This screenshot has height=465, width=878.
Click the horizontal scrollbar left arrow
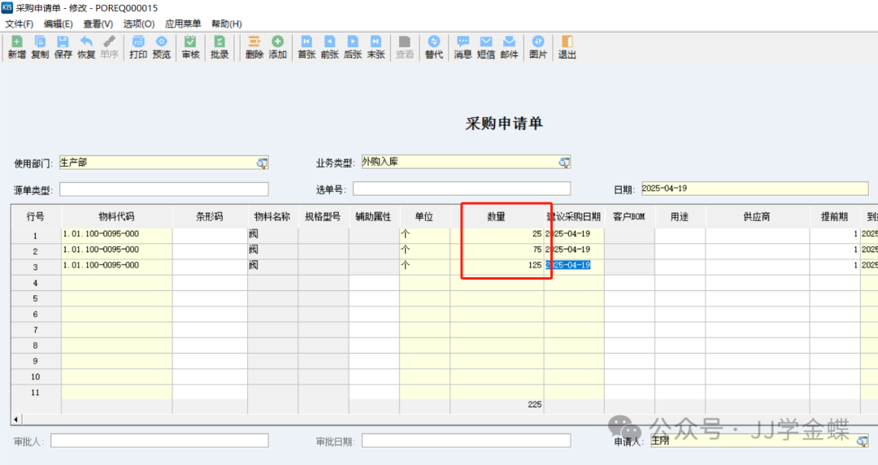point(16,419)
